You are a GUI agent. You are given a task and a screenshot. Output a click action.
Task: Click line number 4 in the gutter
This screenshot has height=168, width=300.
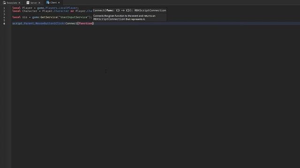click(4, 17)
